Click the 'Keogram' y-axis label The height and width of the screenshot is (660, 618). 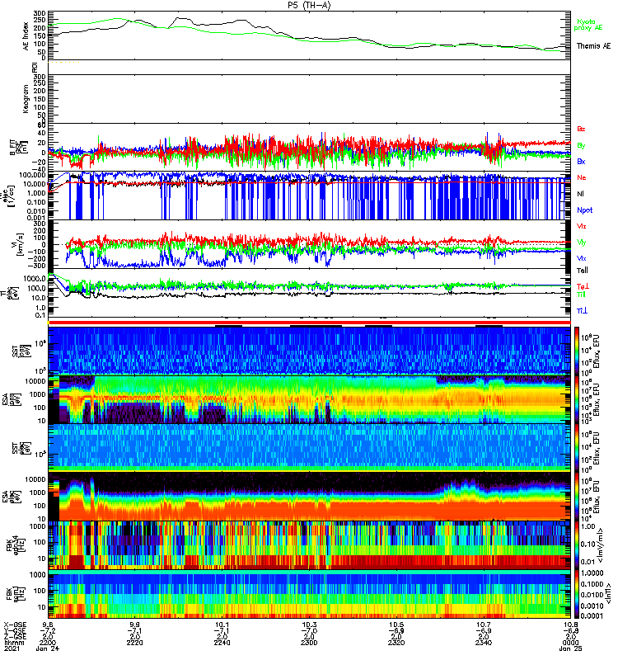coord(26,98)
